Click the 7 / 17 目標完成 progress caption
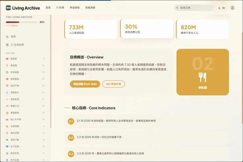 [12, 26]
